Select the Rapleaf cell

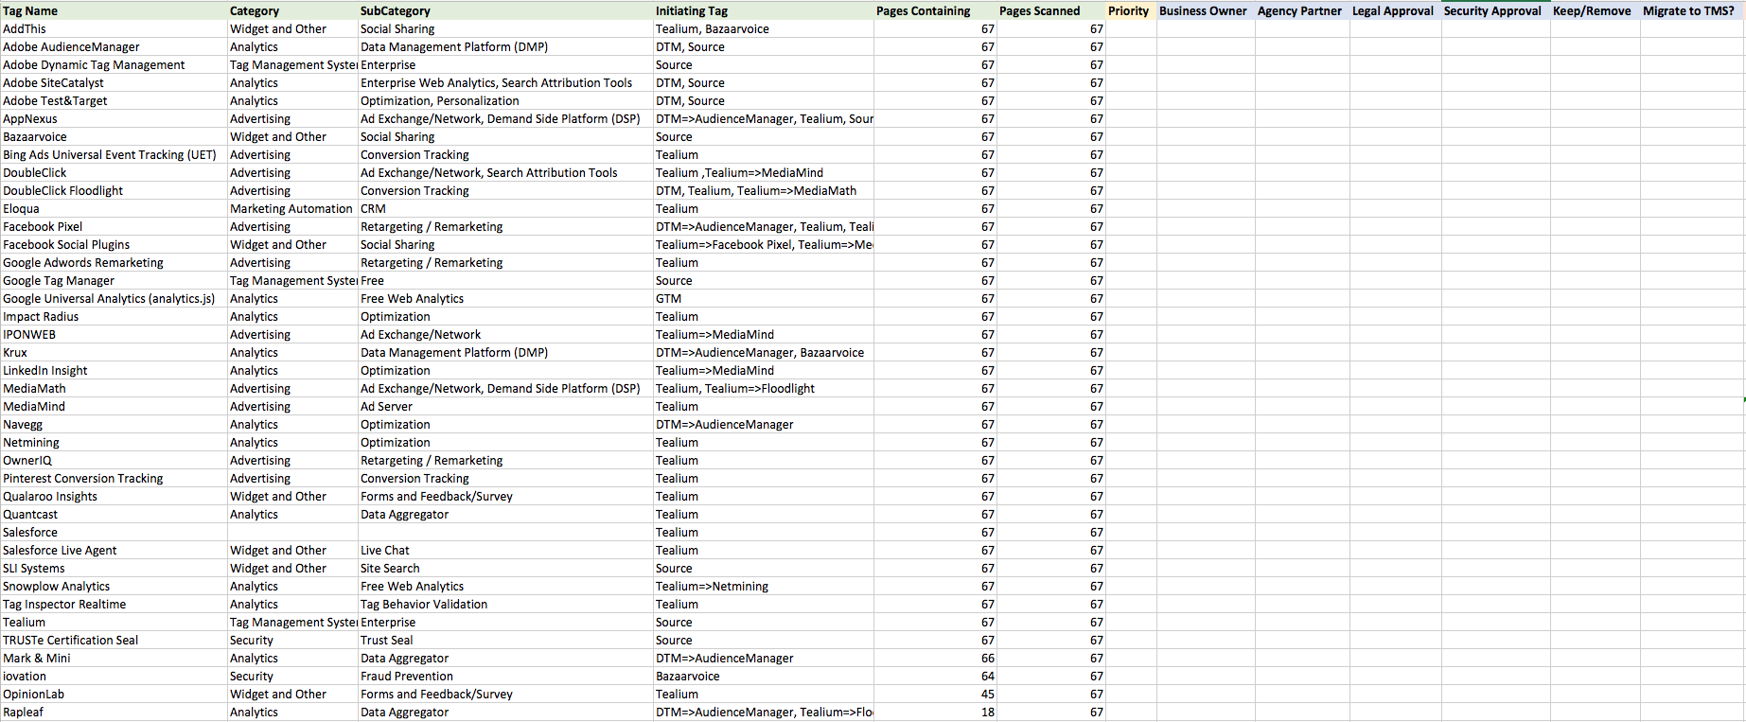(x=114, y=712)
